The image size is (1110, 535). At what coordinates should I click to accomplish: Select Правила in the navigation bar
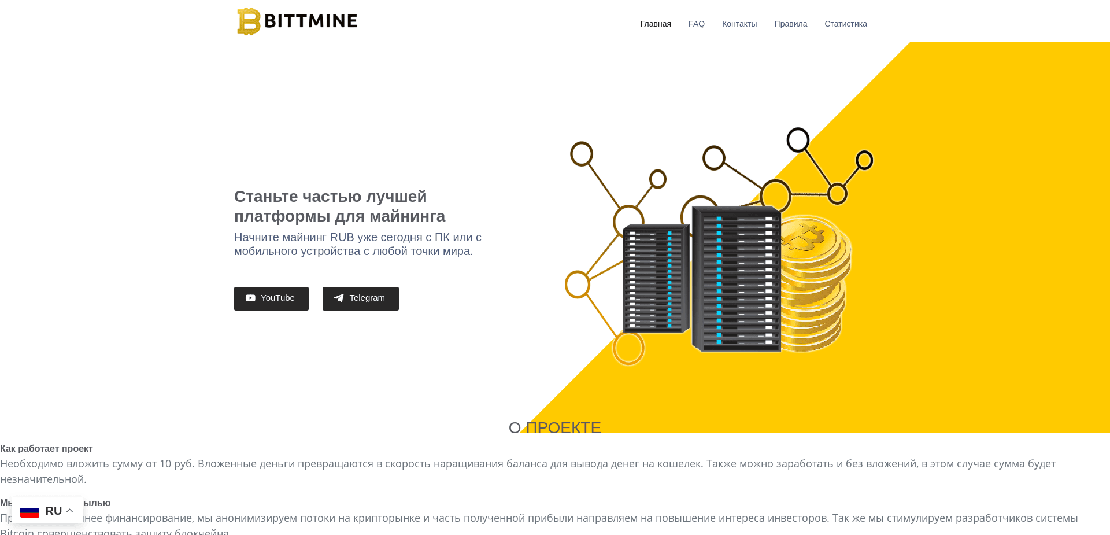[x=790, y=24]
